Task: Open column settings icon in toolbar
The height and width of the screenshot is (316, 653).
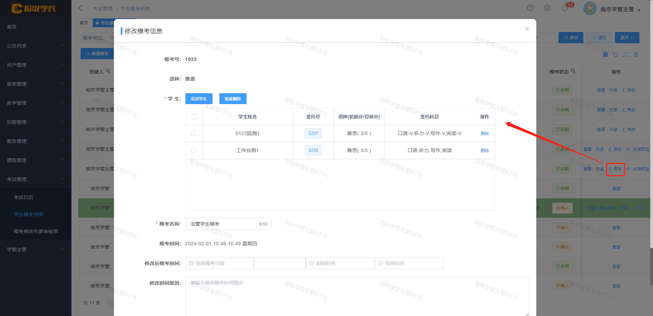Action: (636, 54)
